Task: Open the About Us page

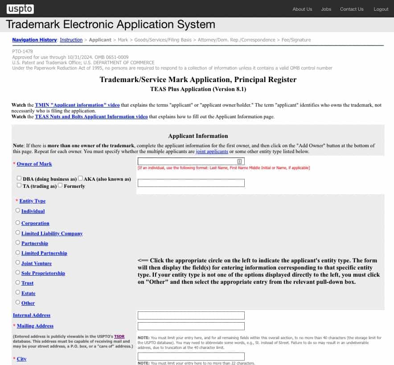Action: tap(302, 9)
